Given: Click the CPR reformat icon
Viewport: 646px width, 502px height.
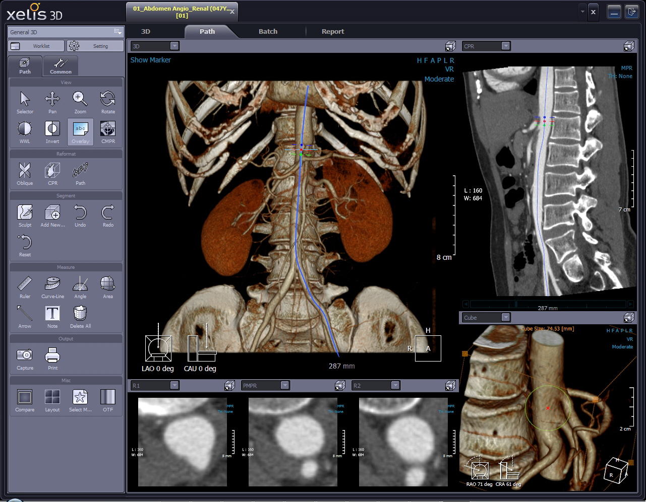Looking at the screenshot, I should (52, 174).
